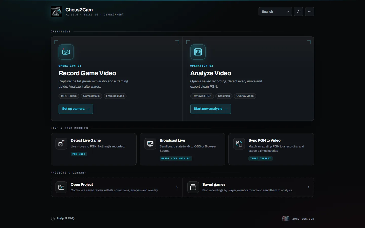Open the Detect Live Game title
This screenshot has width=365, height=228.
click(86, 140)
